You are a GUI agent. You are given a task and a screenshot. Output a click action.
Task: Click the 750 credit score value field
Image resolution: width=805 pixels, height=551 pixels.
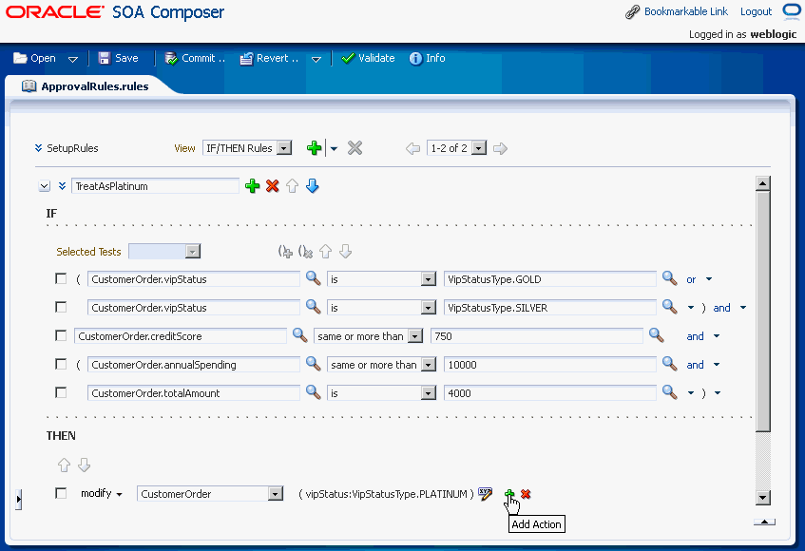536,336
